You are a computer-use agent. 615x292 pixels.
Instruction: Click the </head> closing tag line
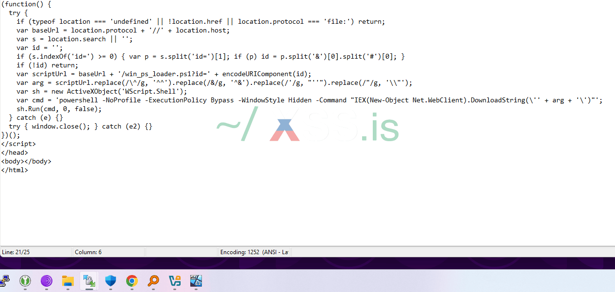tap(15, 152)
